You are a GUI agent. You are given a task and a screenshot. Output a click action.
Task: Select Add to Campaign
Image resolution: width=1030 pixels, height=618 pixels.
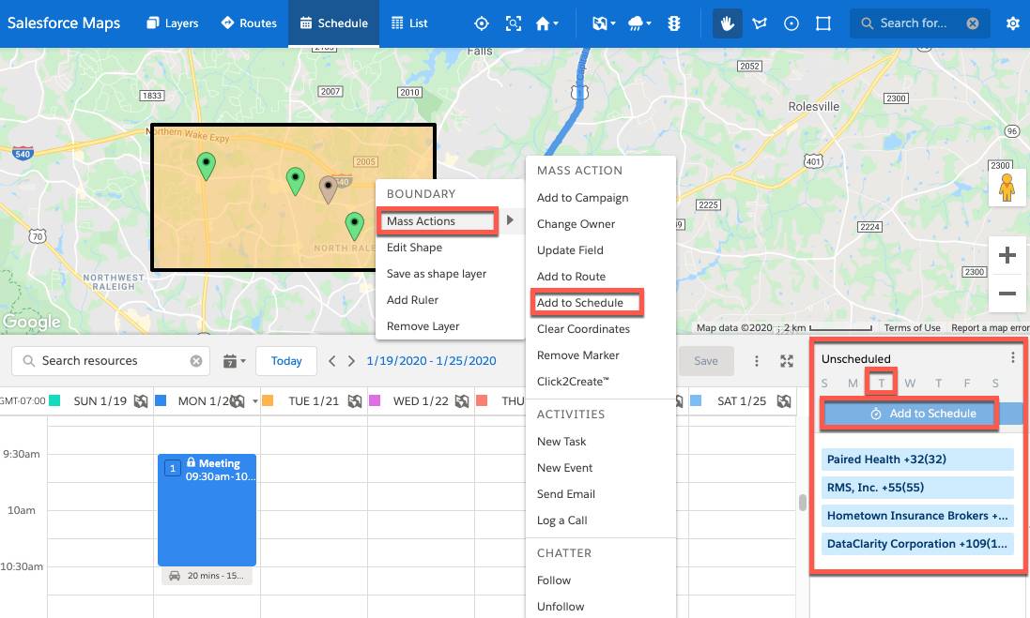583,198
